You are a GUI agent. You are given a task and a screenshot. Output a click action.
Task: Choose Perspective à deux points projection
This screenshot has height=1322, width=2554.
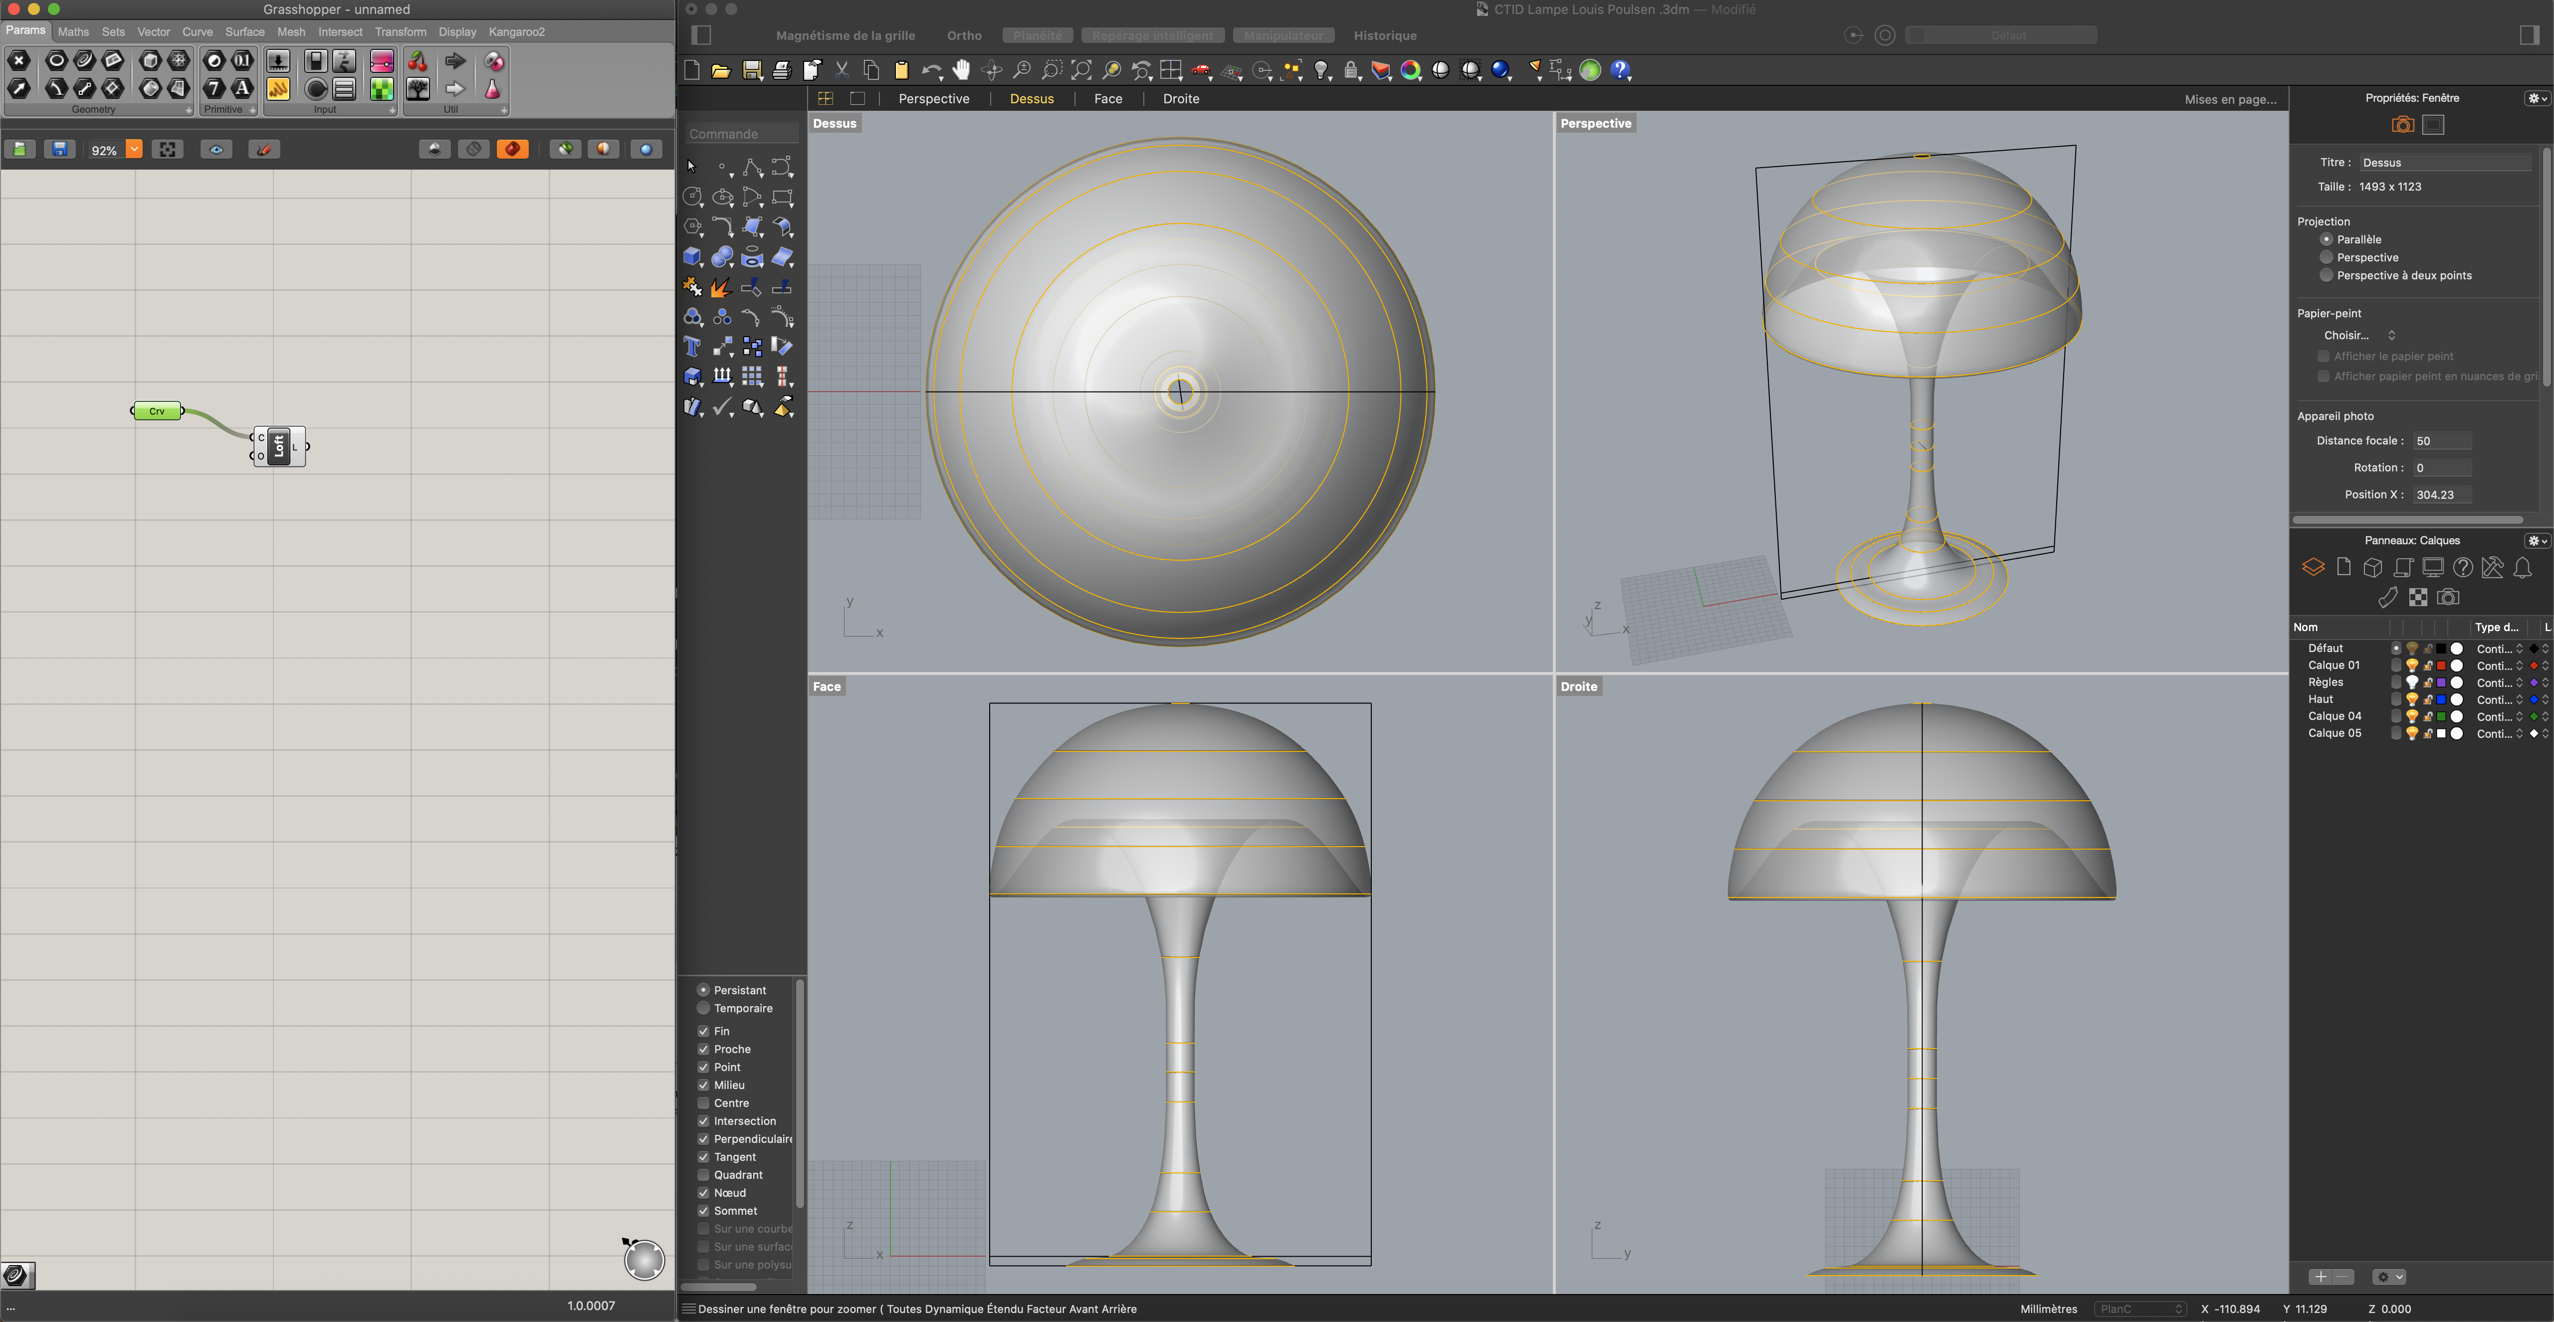2326,275
